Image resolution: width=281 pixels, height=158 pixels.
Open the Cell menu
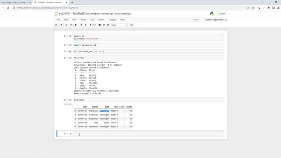point(92,20)
